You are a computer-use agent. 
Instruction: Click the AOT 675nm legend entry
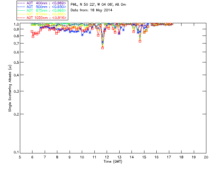[x=42, y=10]
